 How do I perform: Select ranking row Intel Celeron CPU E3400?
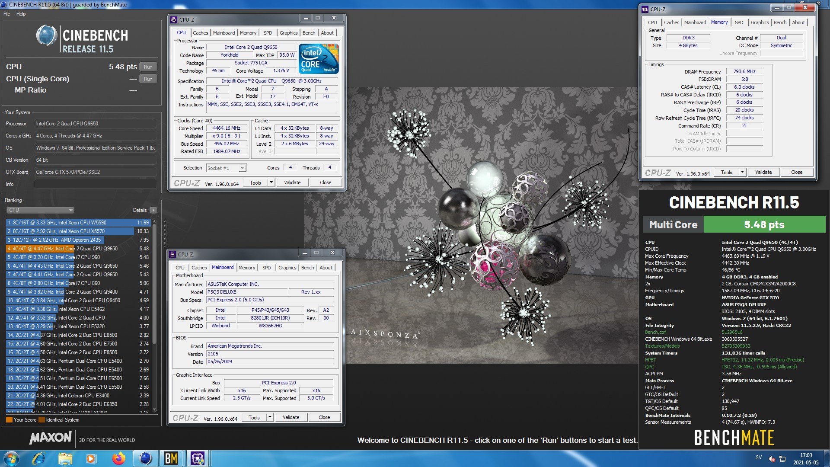78,396
